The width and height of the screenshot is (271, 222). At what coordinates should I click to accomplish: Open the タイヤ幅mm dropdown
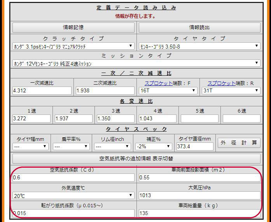click(x=30, y=147)
